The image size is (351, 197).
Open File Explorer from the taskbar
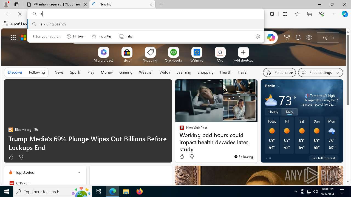click(x=126, y=192)
